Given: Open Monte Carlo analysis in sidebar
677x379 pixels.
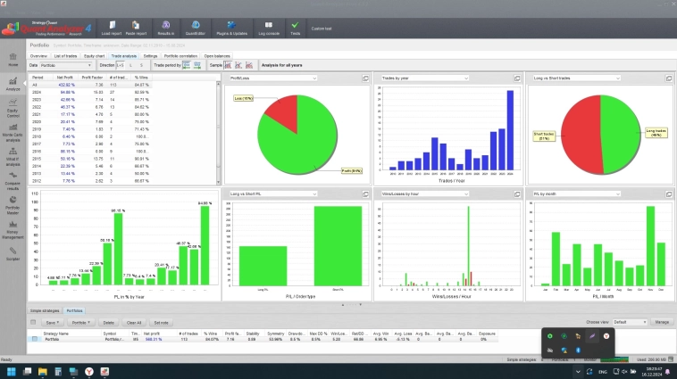Looking at the screenshot, I should (x=13, y=136).
